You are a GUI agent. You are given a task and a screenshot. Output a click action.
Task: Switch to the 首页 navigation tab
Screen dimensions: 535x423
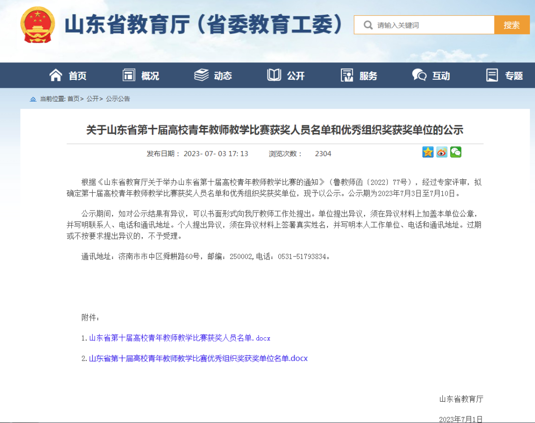pos(70,75)
